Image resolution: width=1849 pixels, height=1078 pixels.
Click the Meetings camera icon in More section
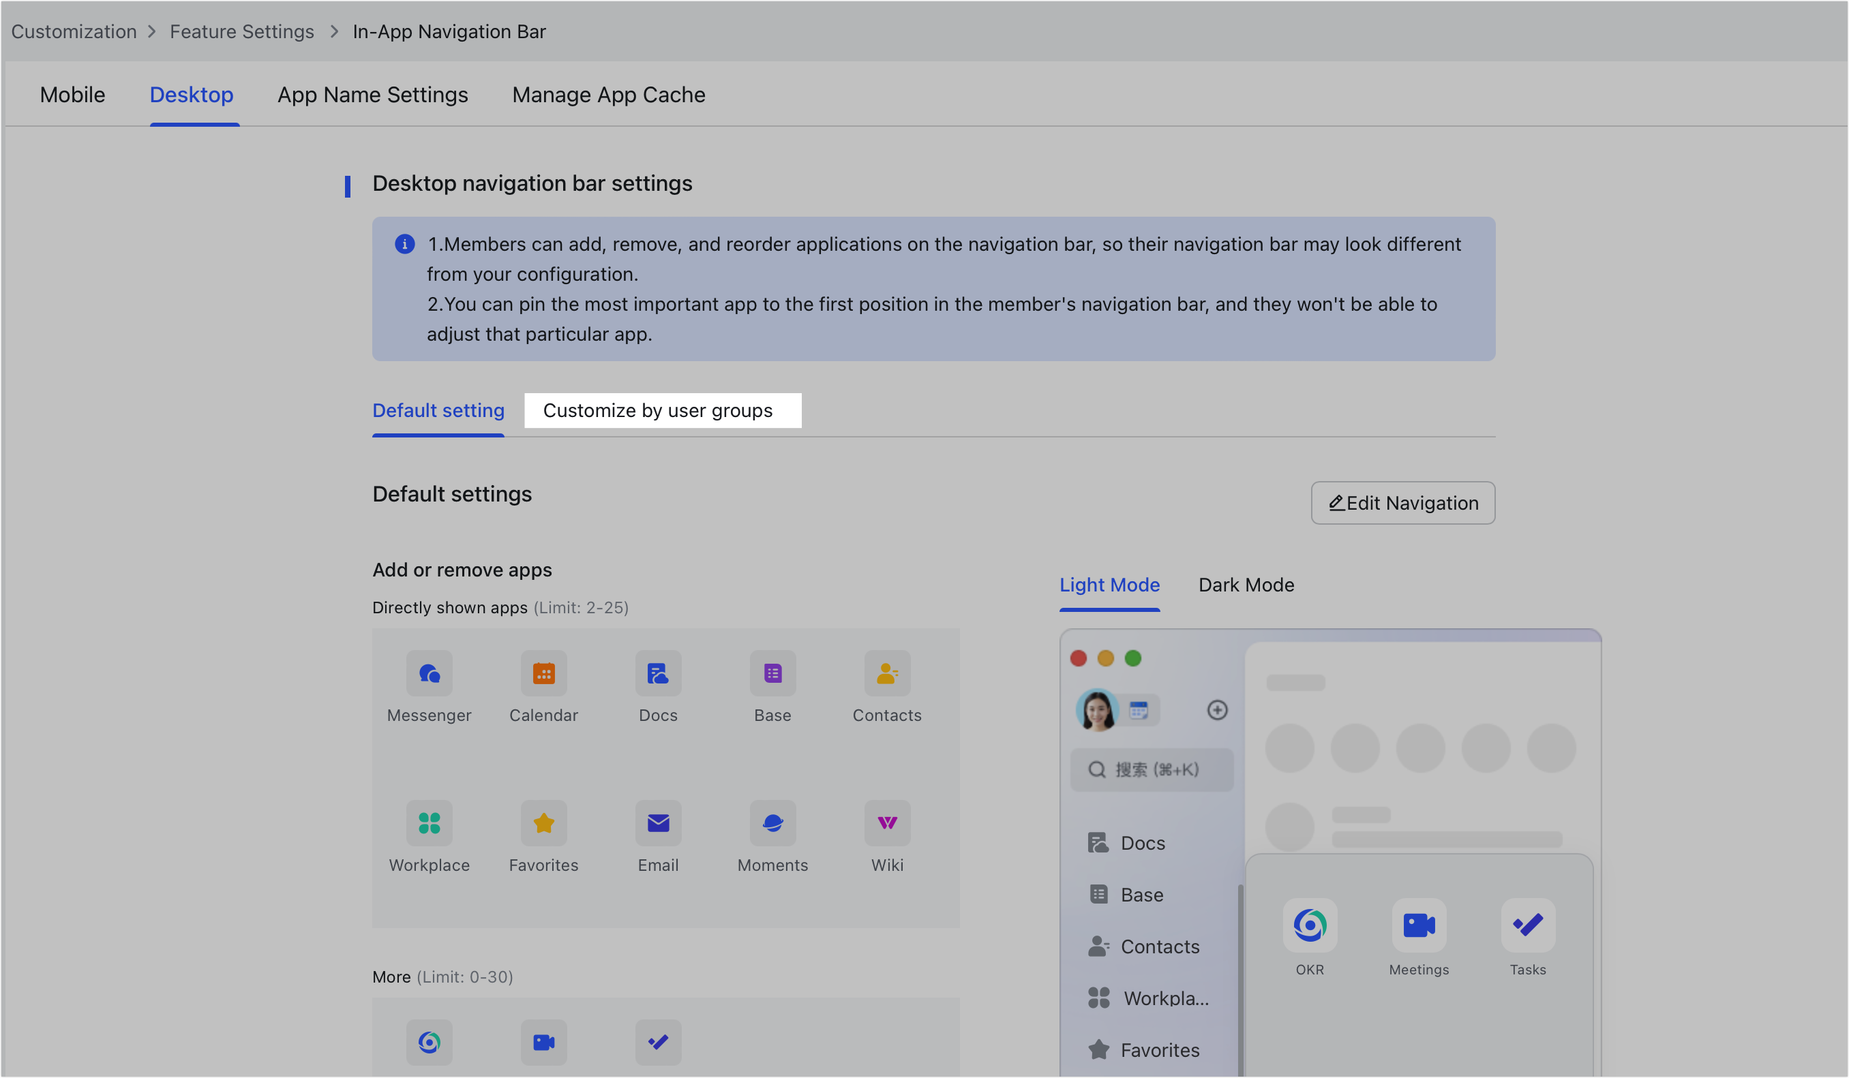543,1042
